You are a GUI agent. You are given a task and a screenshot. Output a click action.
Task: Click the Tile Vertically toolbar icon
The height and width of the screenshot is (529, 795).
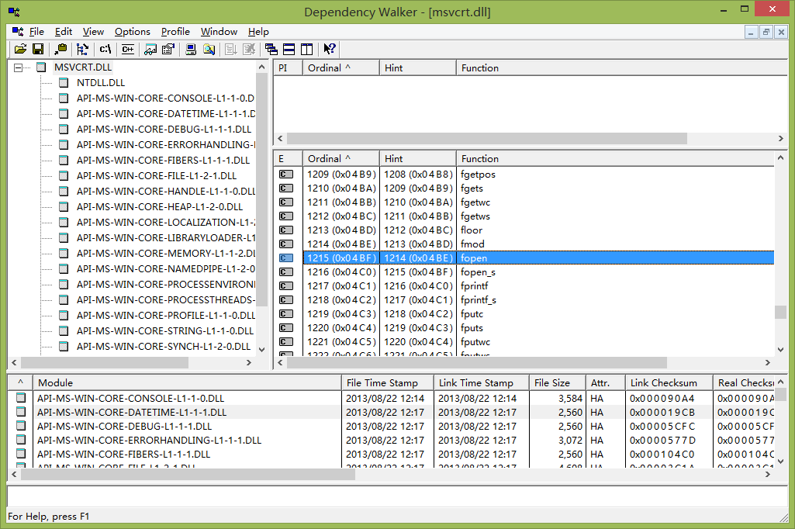point(306,49)
